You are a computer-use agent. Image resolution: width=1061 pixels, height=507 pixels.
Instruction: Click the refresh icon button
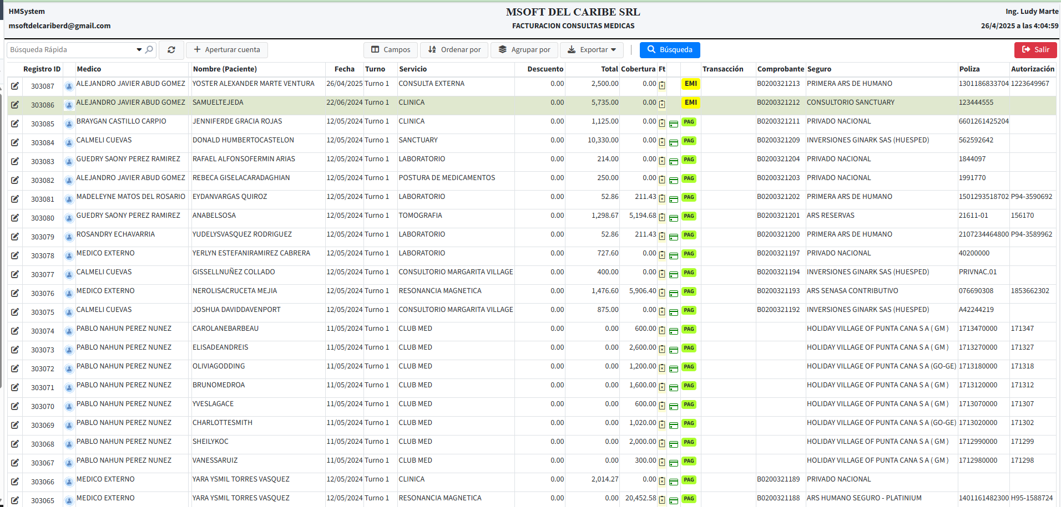(171, 50)
